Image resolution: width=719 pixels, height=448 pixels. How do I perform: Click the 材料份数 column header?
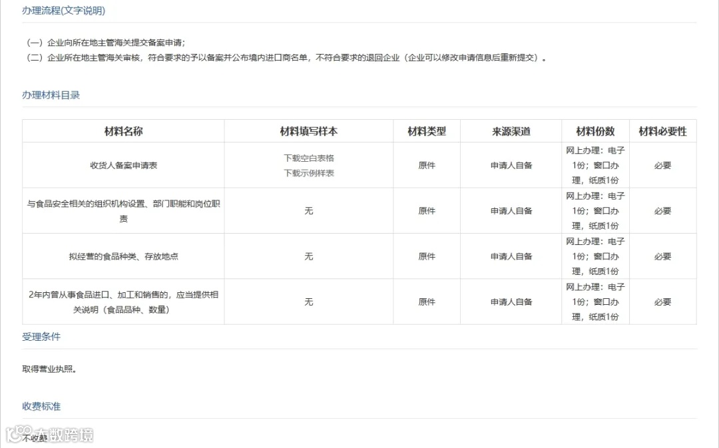(x=595, y=130)
